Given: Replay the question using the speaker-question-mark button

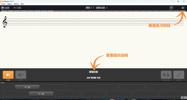Looking at the screenshot, I should [x=21, y=75].
